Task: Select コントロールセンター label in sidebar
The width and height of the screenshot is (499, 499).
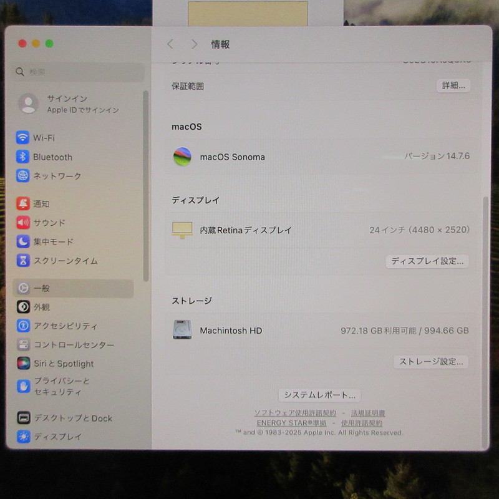Action: click(x=74, y=345)
